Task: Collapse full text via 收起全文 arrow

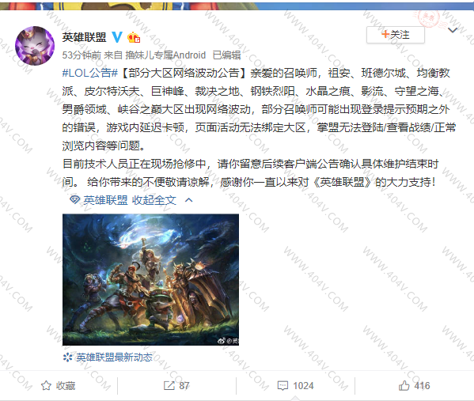Action: [x=189, y=200]
